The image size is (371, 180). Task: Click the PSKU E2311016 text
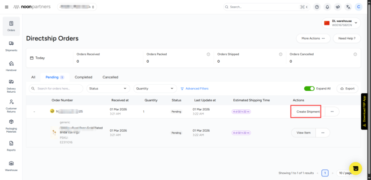tap(66, 140)
